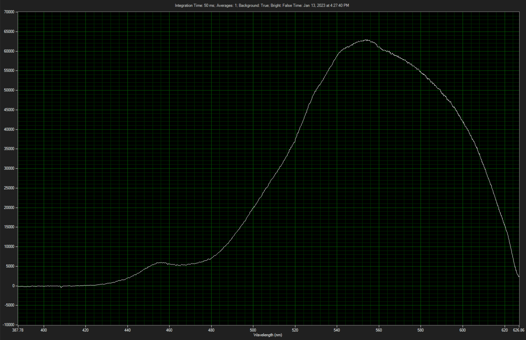Click the Integration Time header text

[195, 6]
